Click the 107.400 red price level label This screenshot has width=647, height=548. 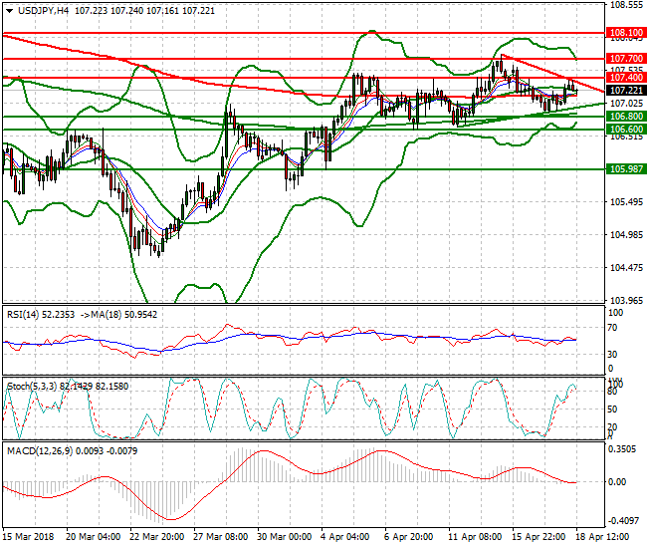click(x=626, y=78)
